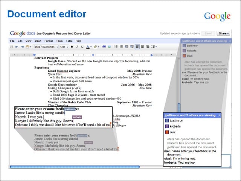Toggle center text alignment

point(142,47)
